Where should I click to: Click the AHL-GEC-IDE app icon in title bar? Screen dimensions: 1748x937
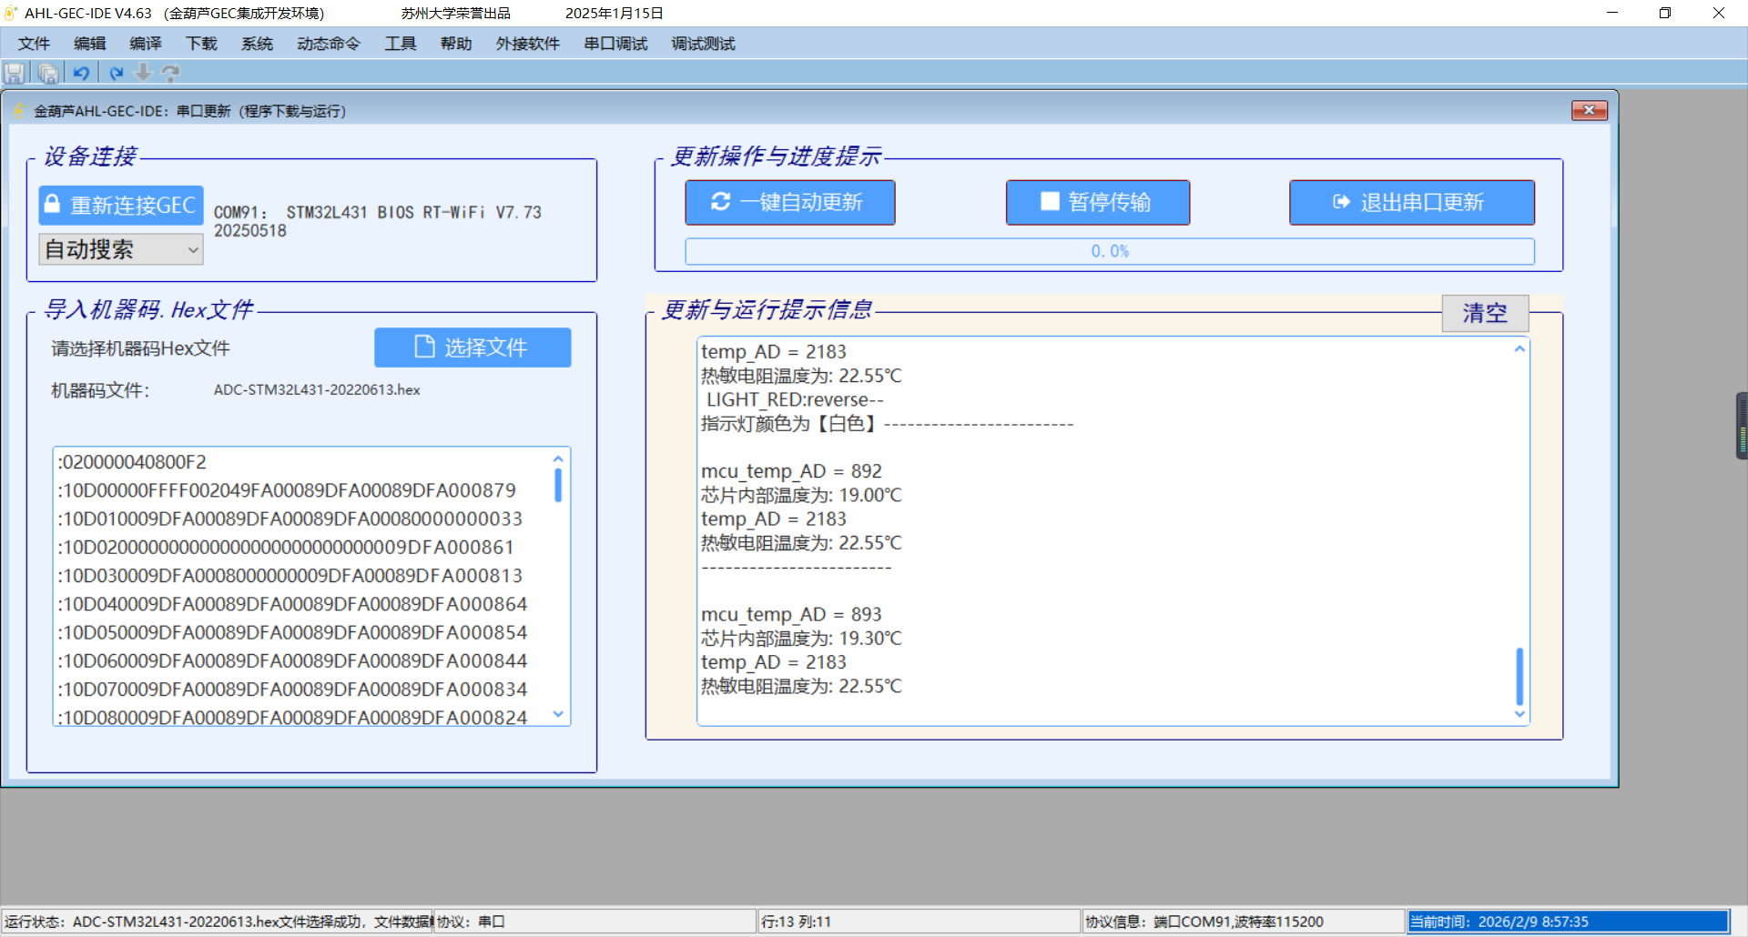tap(11, 13)
